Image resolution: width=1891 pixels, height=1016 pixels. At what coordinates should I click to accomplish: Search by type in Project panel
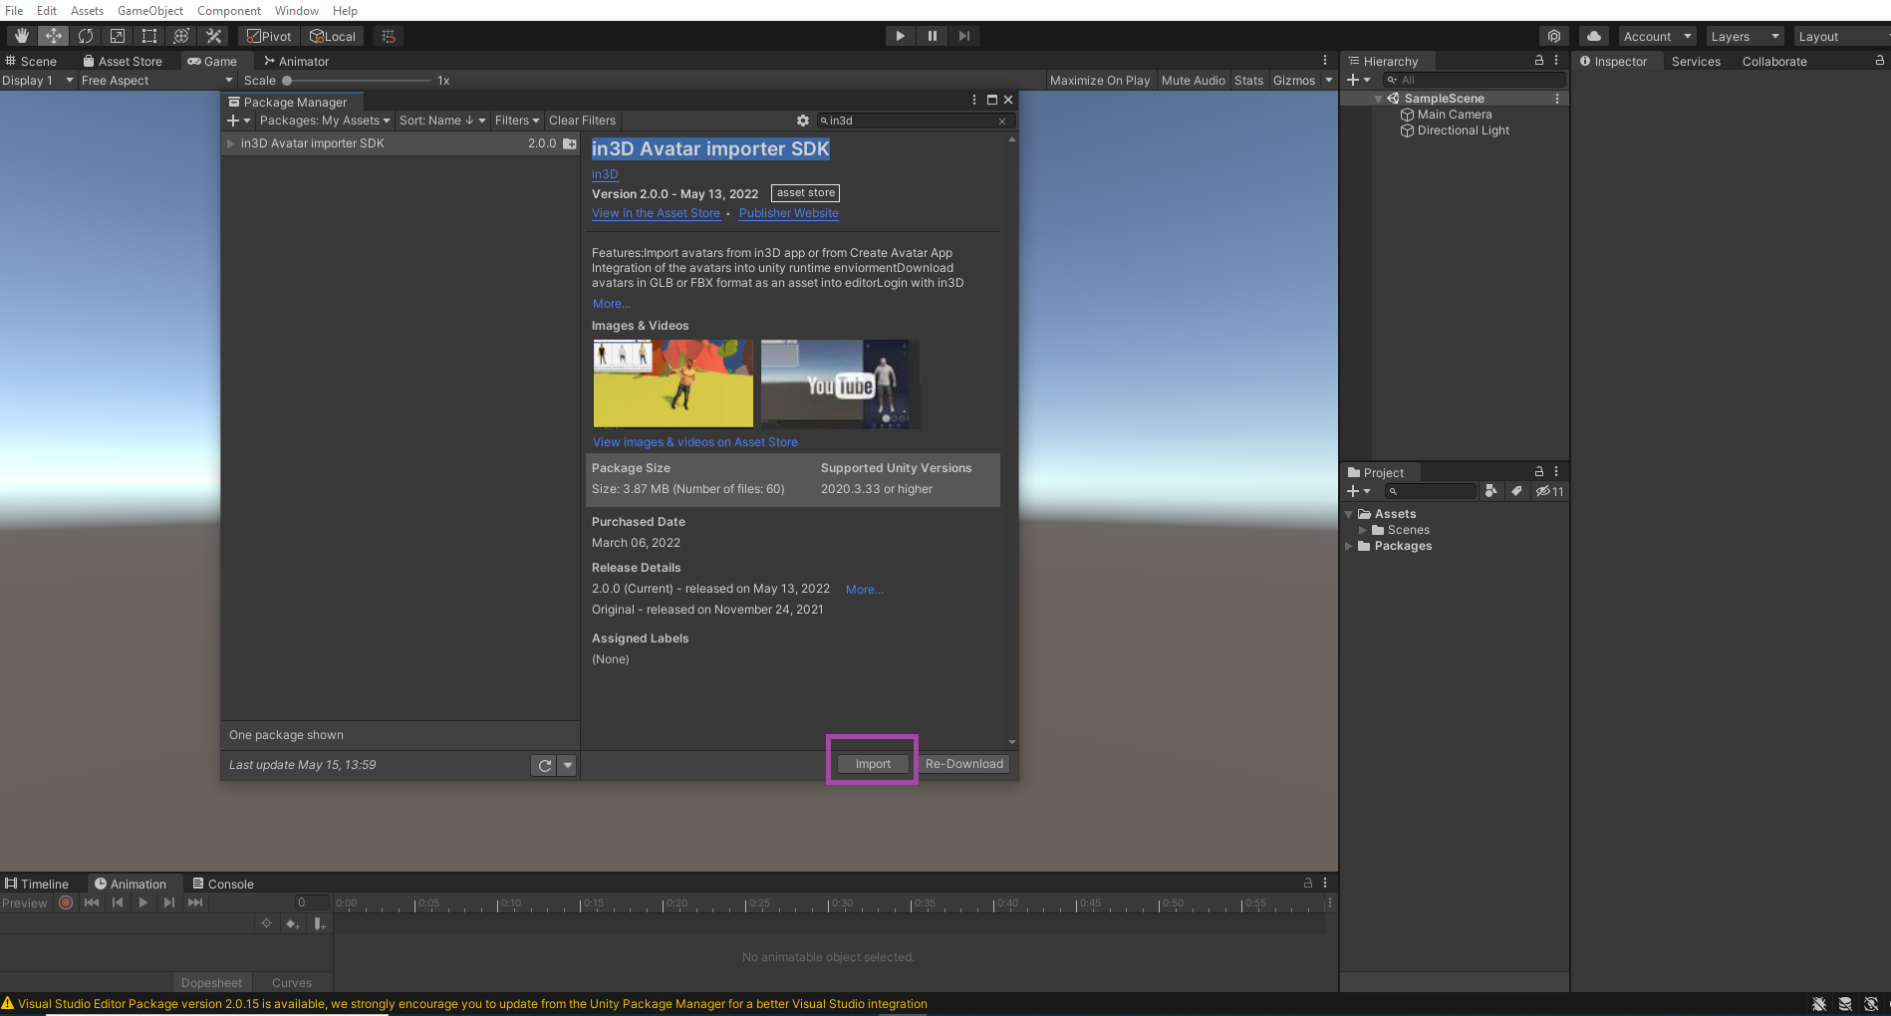(1490, 491)
